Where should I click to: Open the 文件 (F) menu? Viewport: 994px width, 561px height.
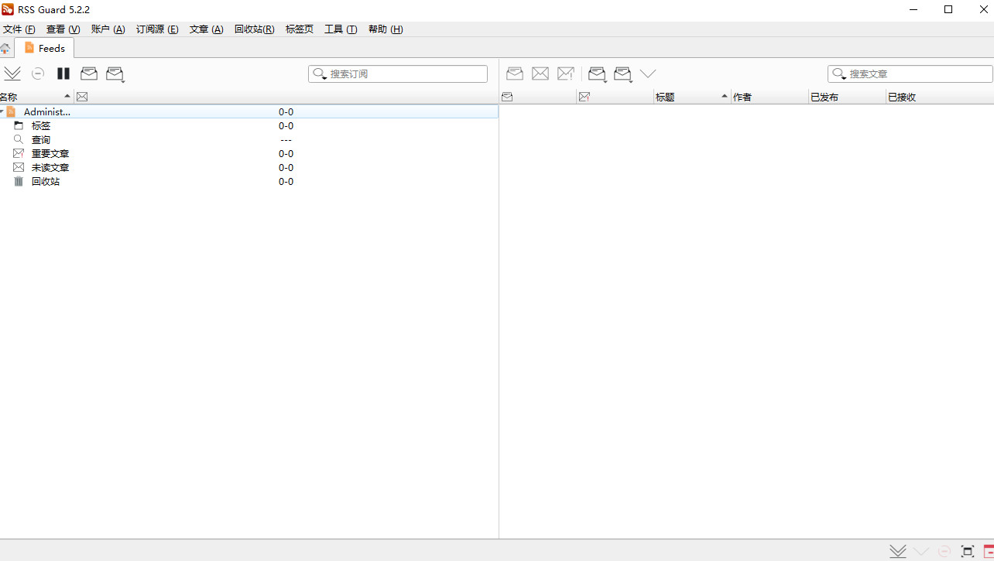[x=19, y=29]
